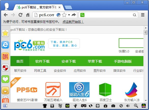Click the zoom magnifier plus icon
This screenshot has height=110, width=149.
click(136, 106)
